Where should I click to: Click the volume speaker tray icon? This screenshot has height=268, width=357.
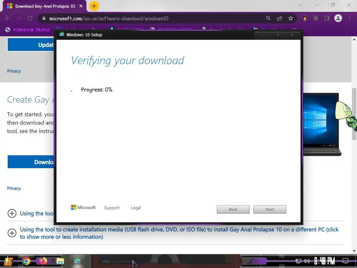[307, 261]
